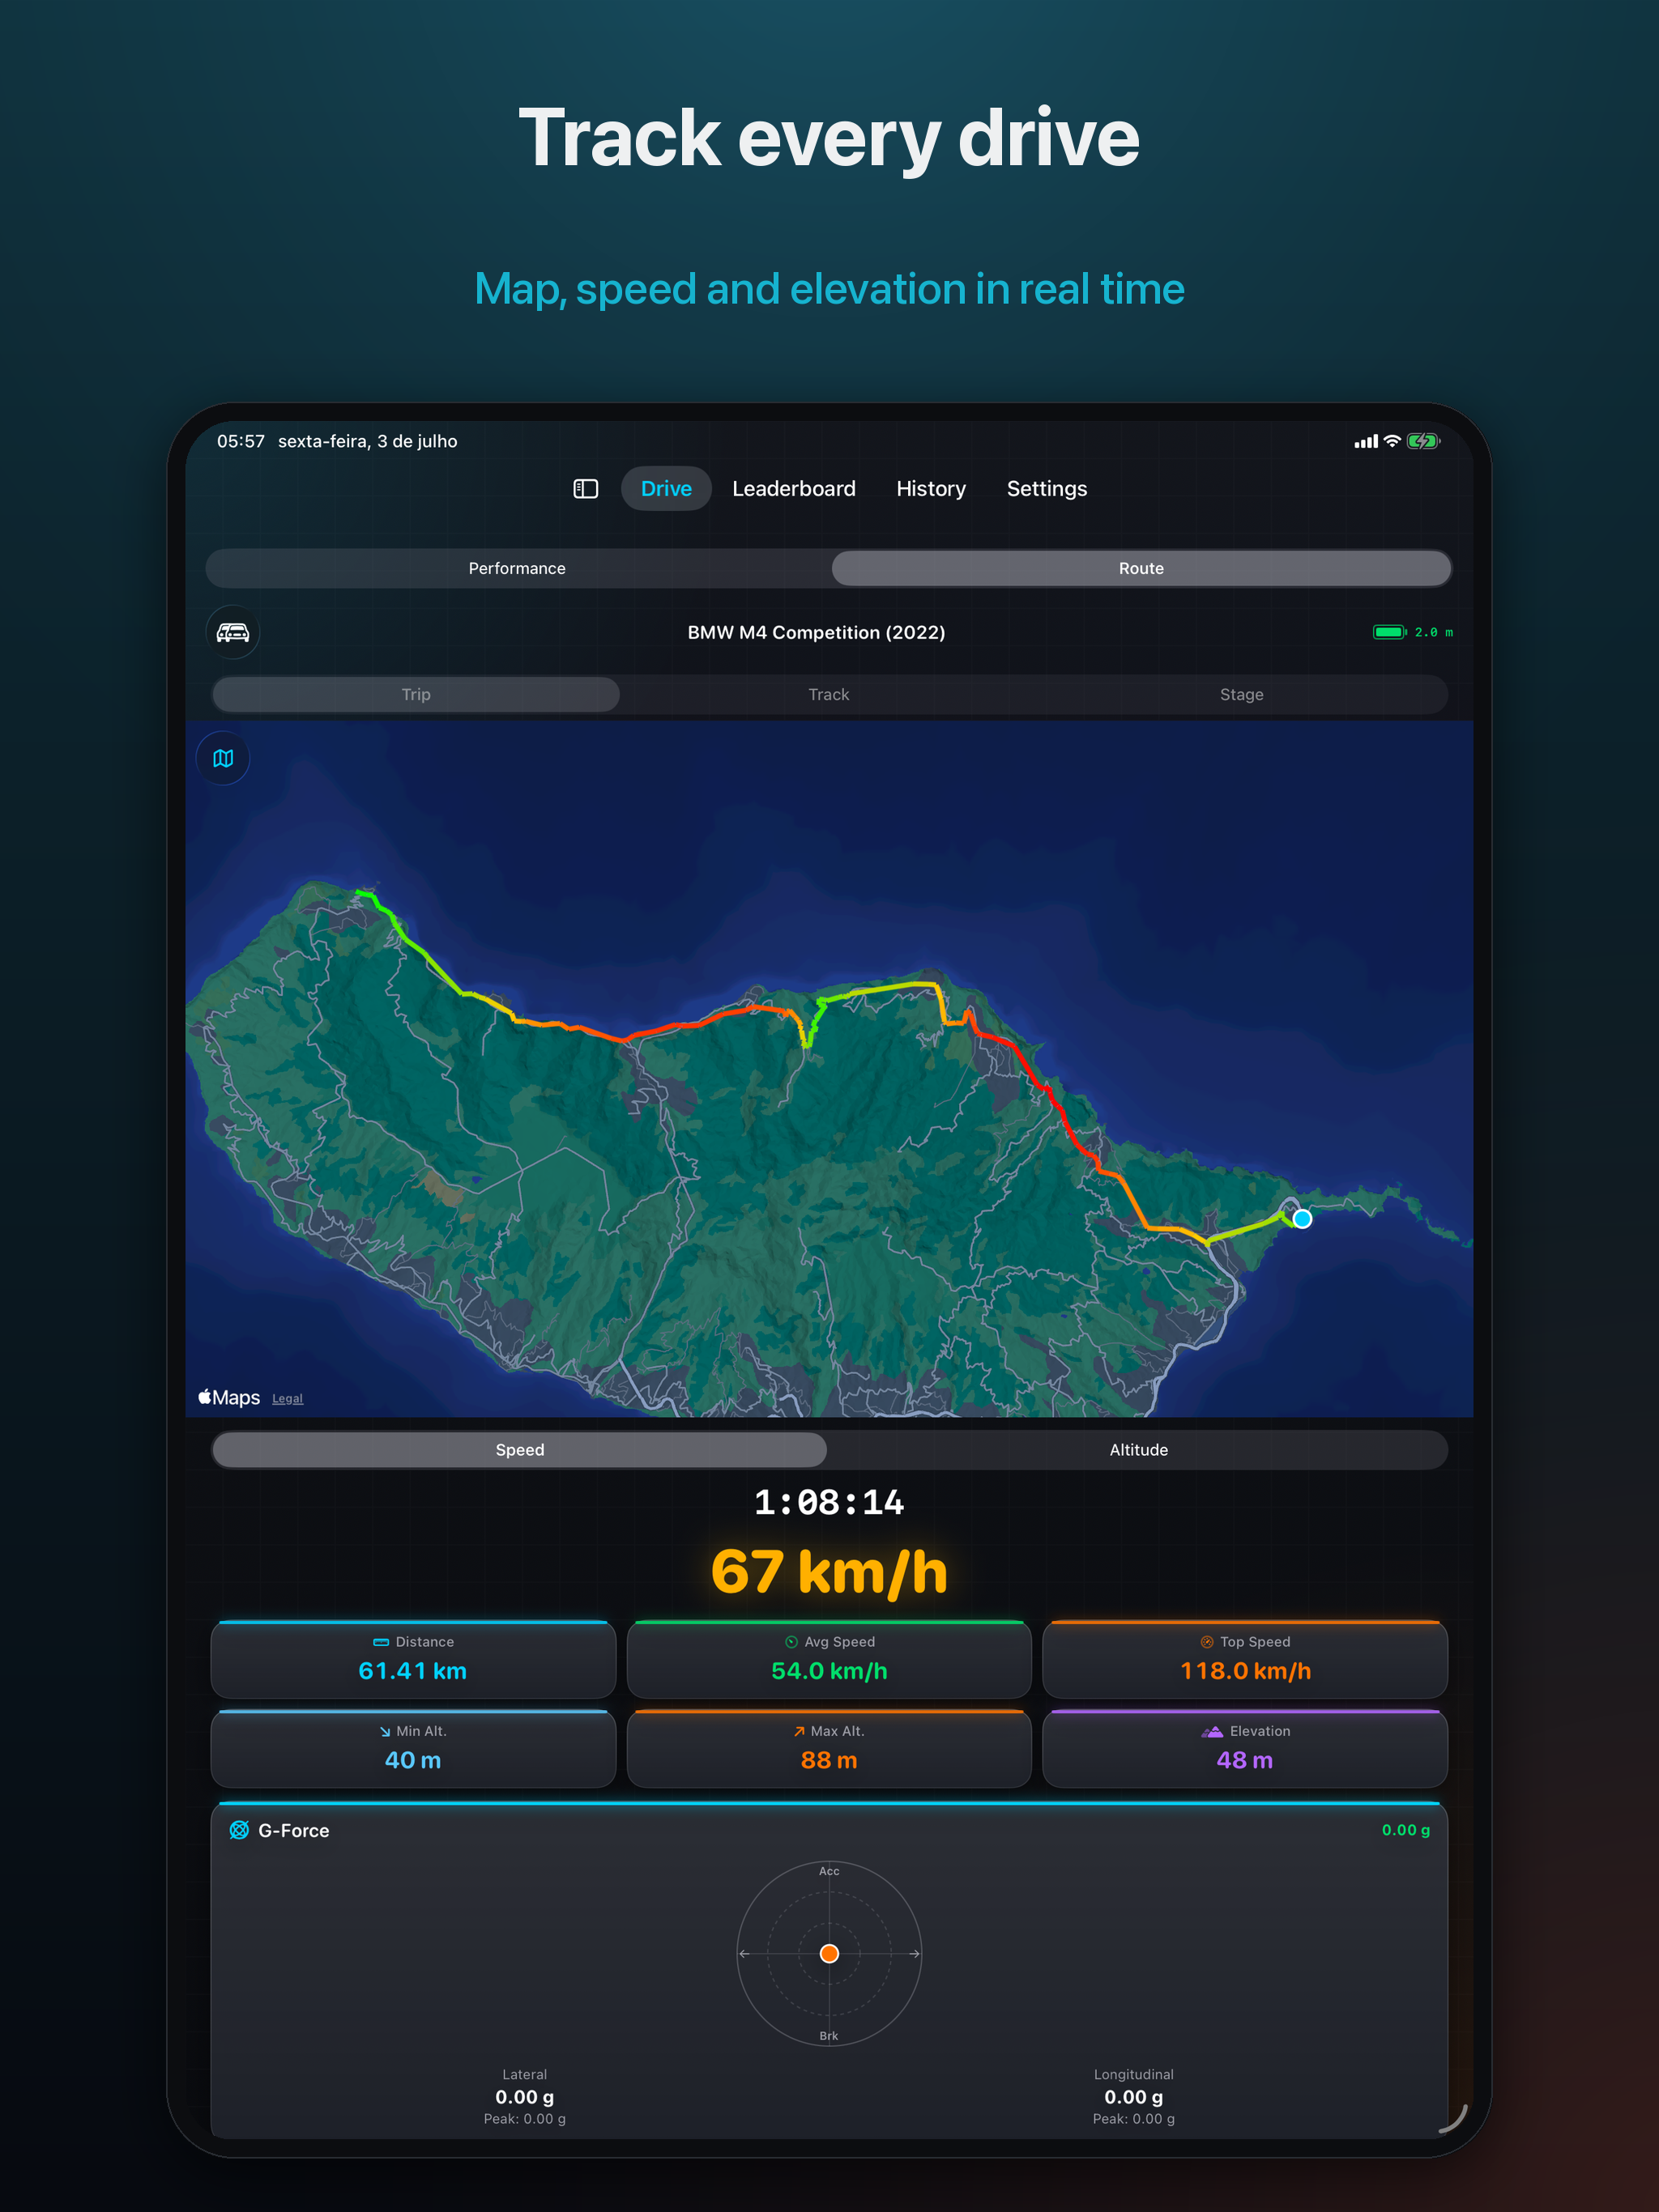
Task: Tap the Apple Maps logo
Action: coord(229,1397)
